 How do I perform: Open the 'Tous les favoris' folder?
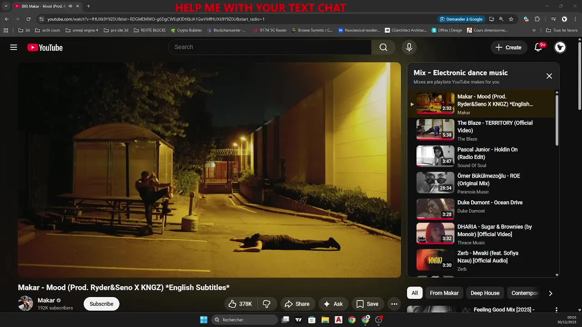tap(562, 30)
